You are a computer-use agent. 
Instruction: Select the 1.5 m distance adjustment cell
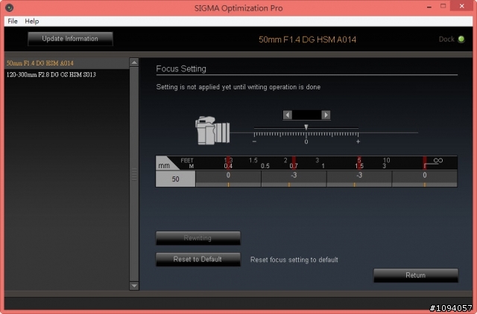359,179
